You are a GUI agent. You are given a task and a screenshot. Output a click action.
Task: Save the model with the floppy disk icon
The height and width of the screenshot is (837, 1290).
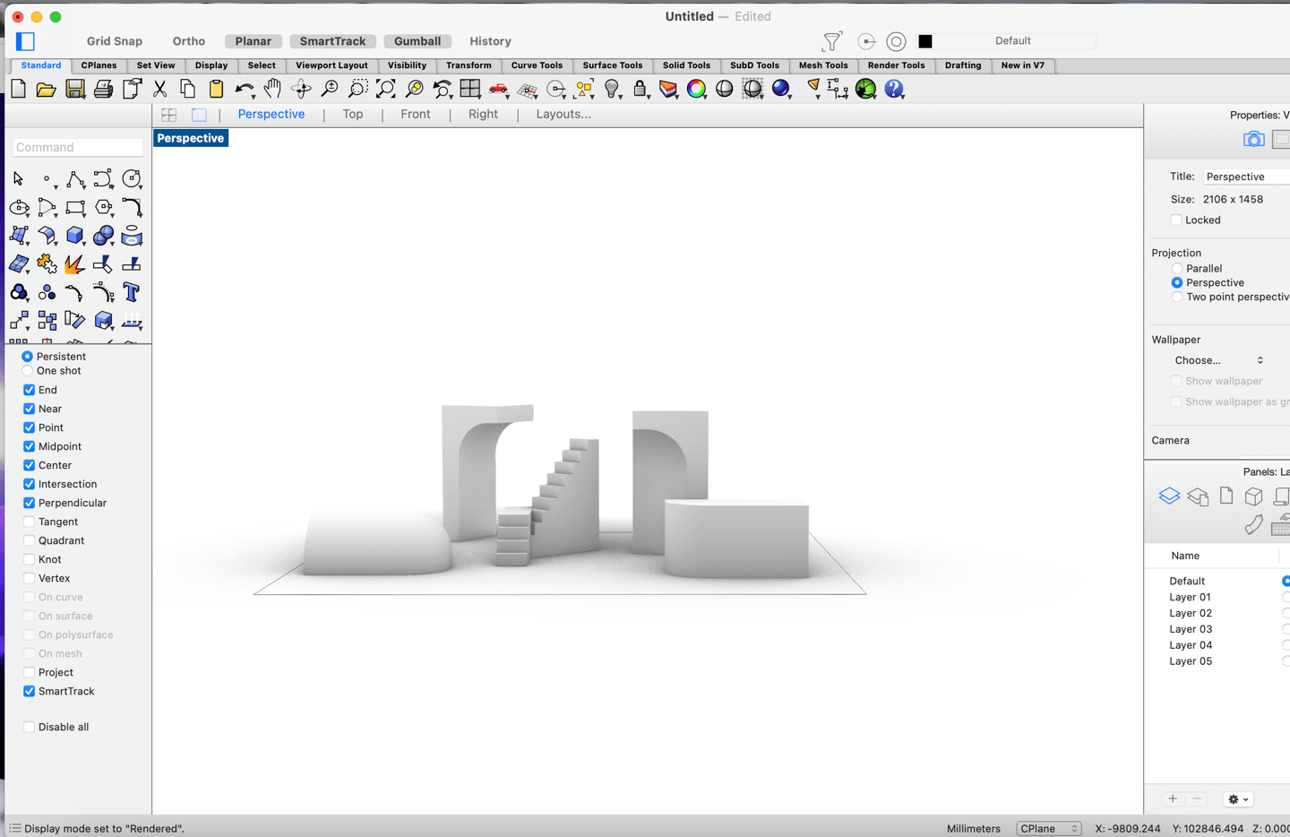pos(75,89)
